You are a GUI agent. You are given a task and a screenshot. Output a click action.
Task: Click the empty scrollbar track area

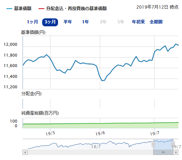(90, 152)
